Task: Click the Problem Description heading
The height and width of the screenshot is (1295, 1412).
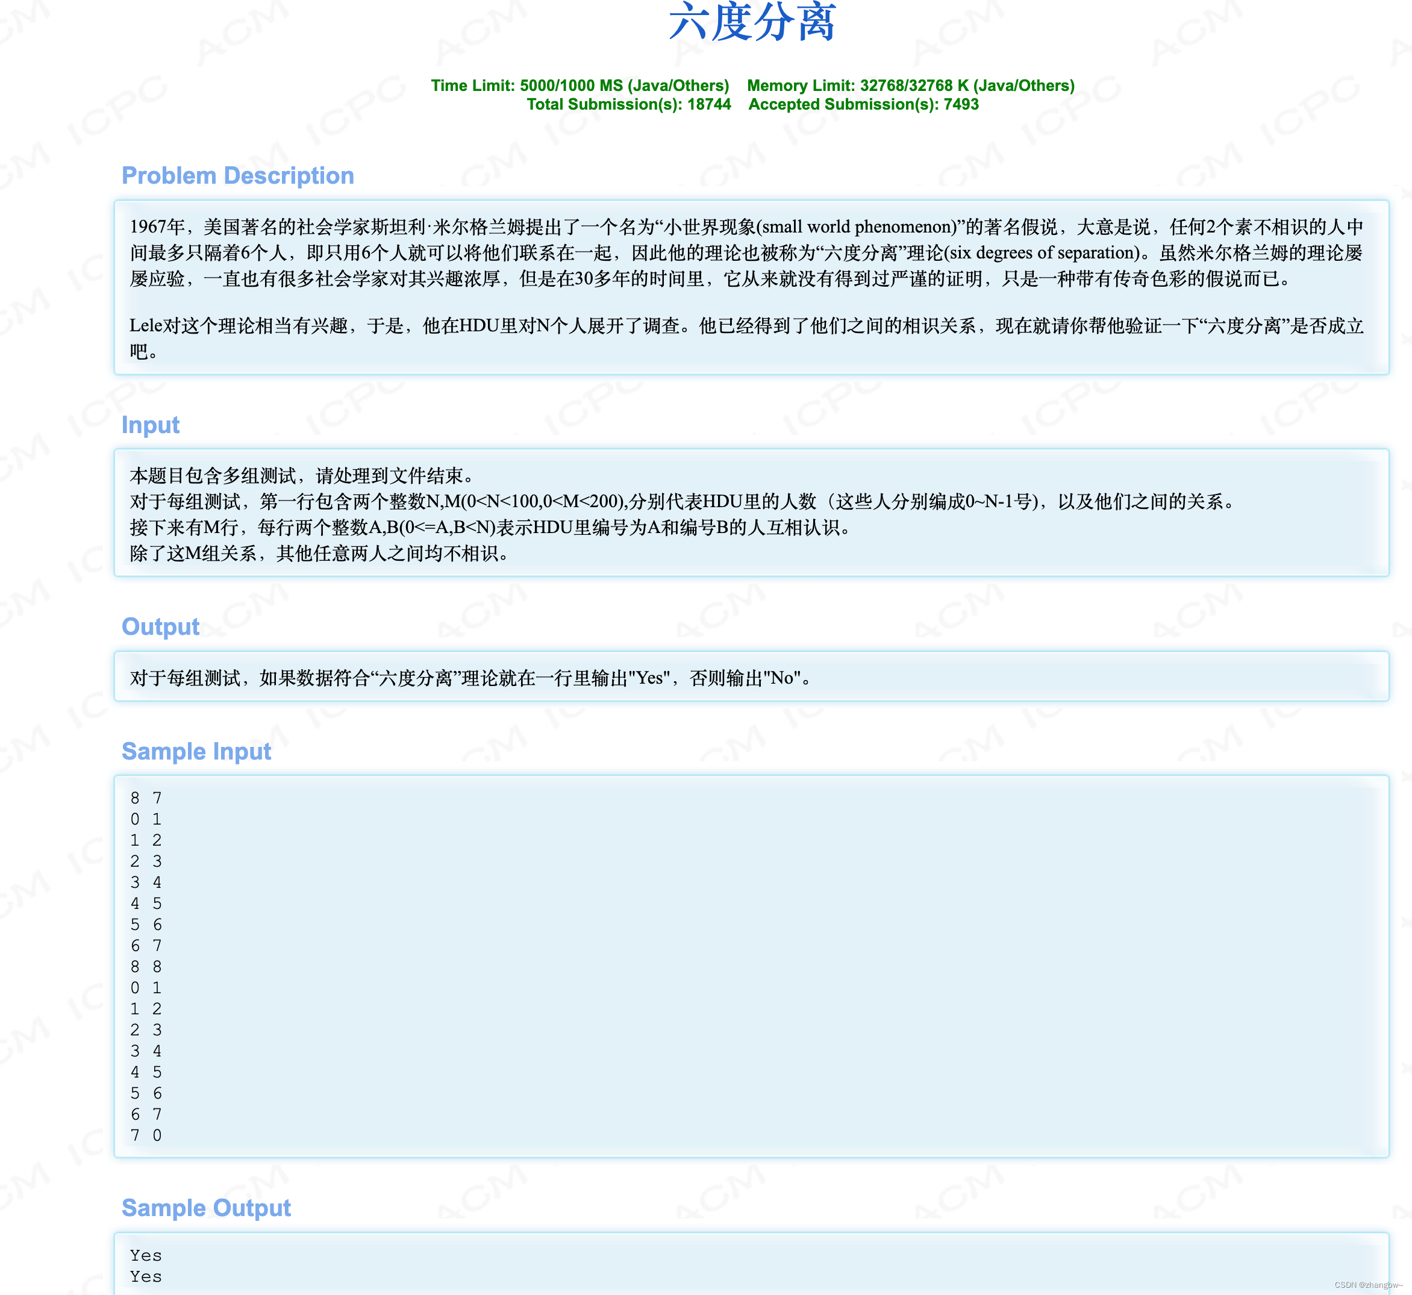Action: coord(237,175)
